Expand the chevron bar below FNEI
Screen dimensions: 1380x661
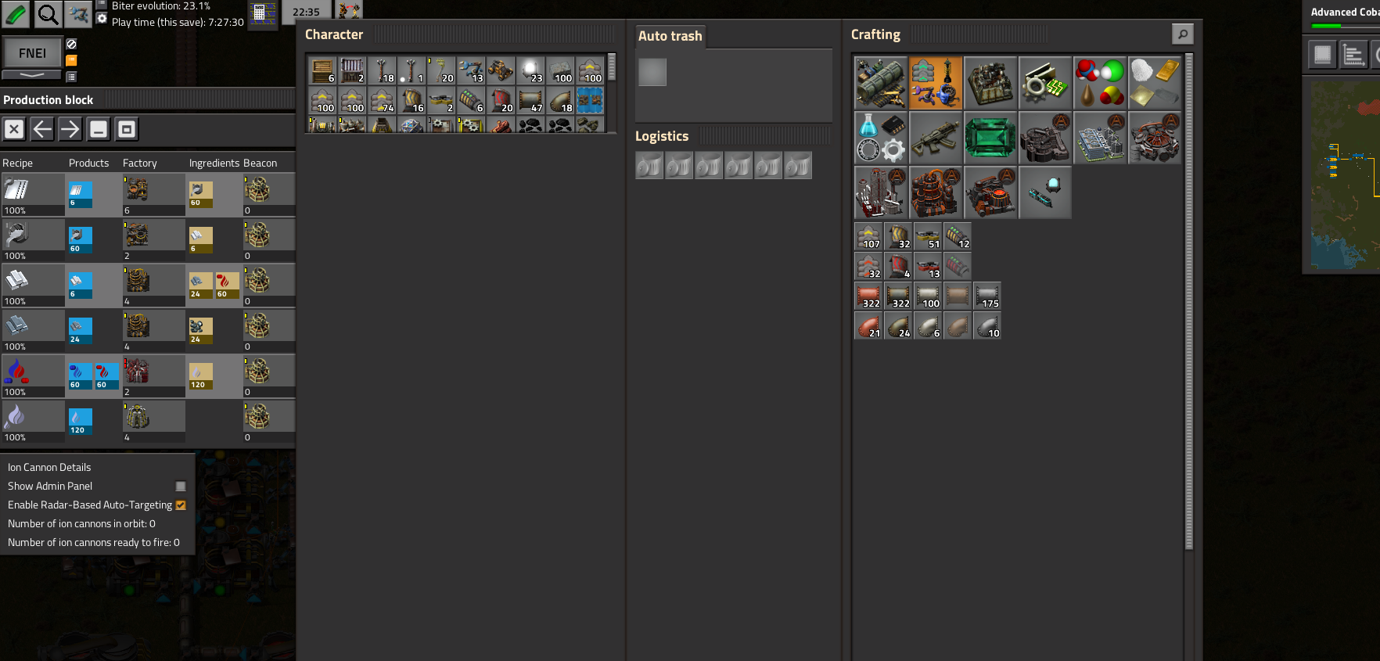tap(31, 75)
